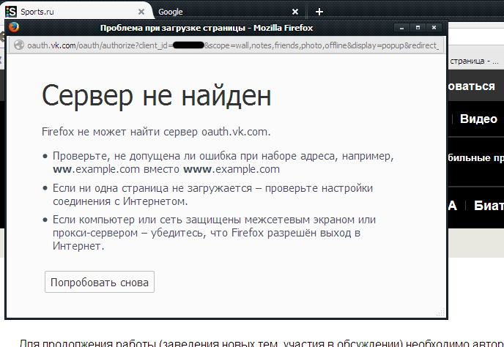Click the popup window title bar text
The height and width of the screenshot is (347, 504).
point(207,28)
